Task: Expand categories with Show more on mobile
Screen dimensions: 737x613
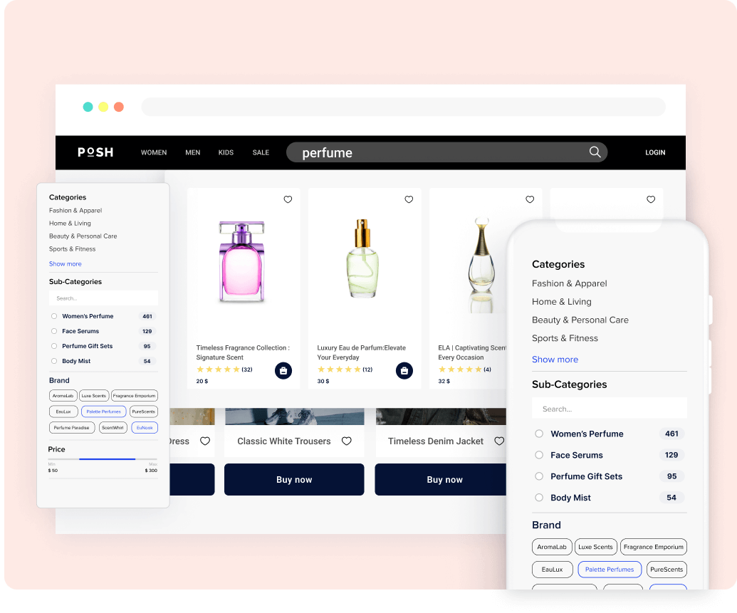Action: coord(555,360)
